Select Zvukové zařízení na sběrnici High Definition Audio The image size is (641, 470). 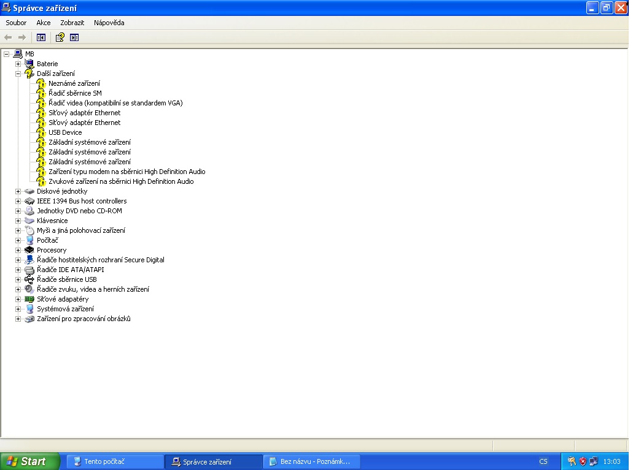[x=121, y=181]
